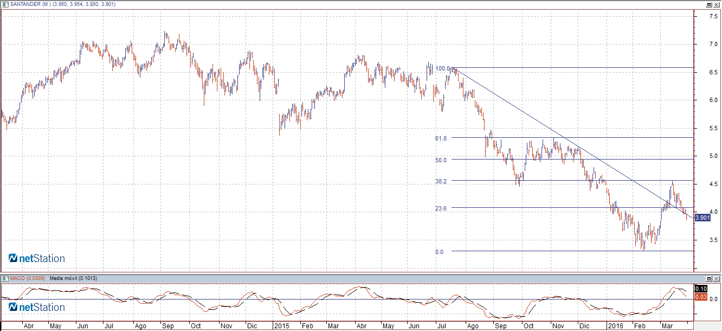The height and width of the screenshot is (331, 722).
Task: Select the 61.8 Fibonacci retracement label
Action: tap(441, 138)
